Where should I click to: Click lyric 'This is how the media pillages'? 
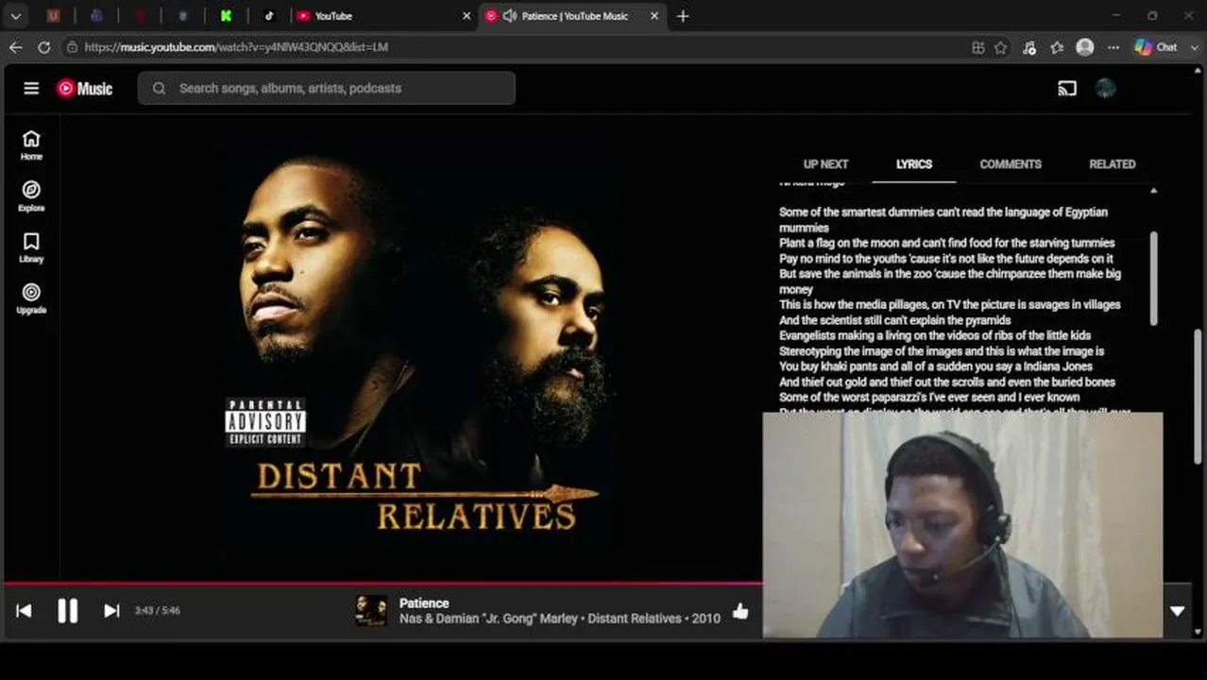click(x=949, y=304)
